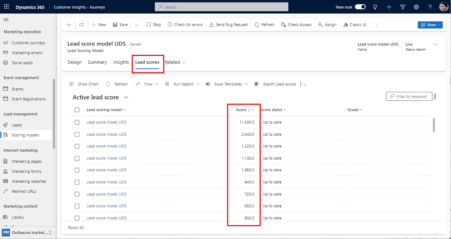Click Export Lead scores
This screenshot has width=451, height=239.
(275, 84)
